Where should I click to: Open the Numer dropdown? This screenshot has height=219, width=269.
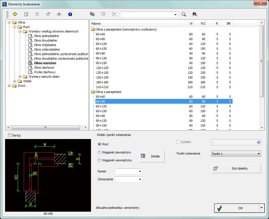coord(140,171)
